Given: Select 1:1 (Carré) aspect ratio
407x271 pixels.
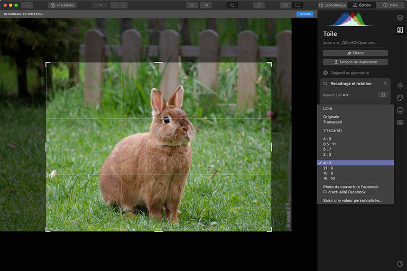Looking at the screenshot, I should pos(332,130).
